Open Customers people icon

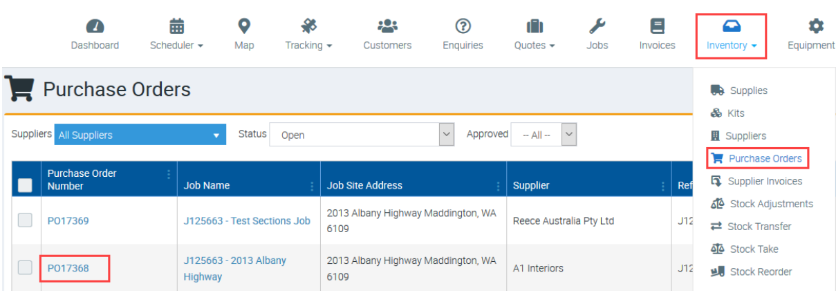tap(387, 27)
